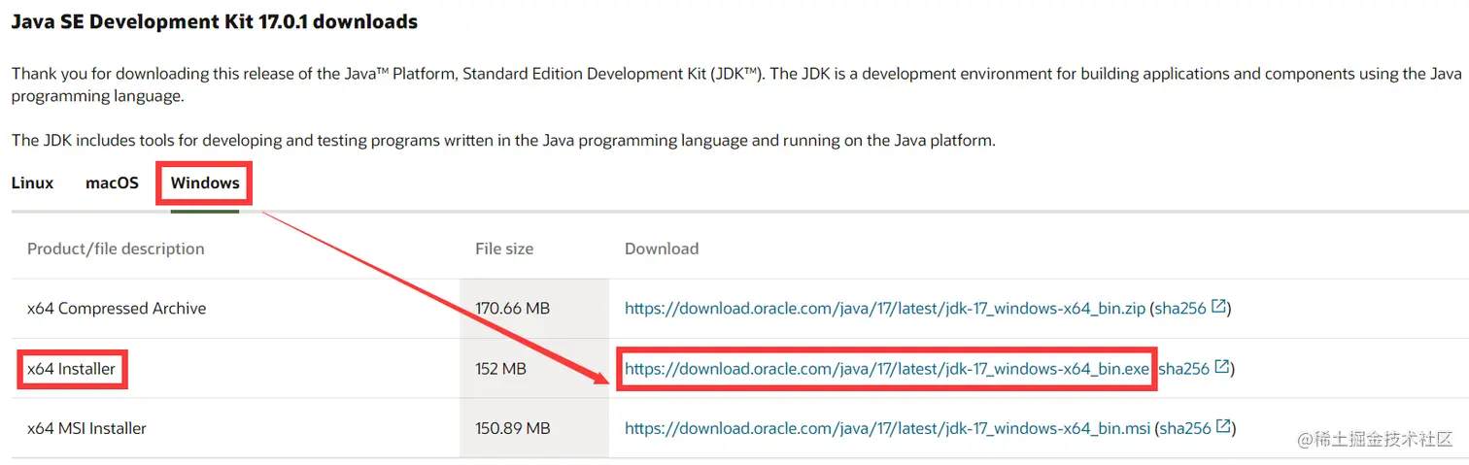Click external-link icon in the zip row
1469x465 pixels.
1218,308
